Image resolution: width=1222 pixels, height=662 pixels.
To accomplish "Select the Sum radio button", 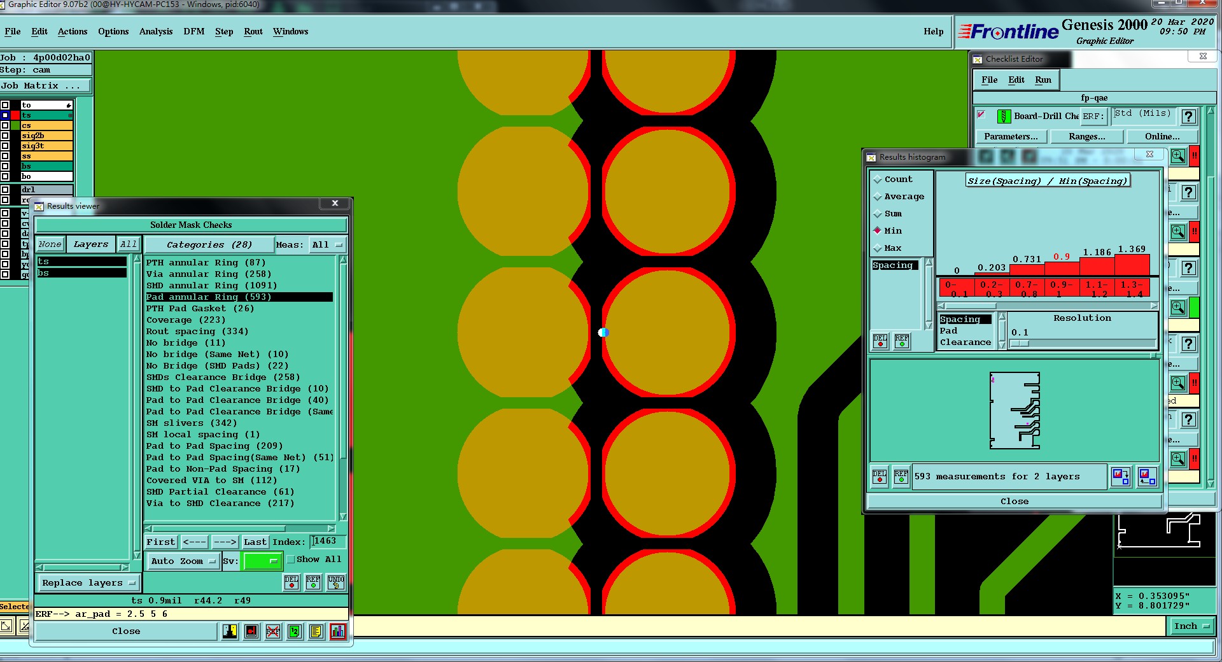I will (878, 214).
